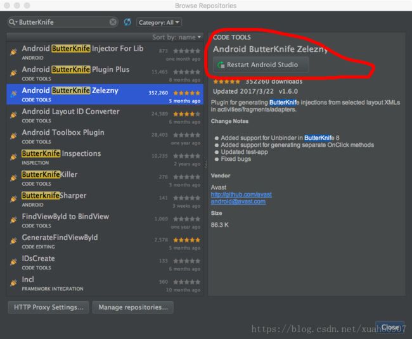The width and height of the screenshot is (412, 339).
Task: Click plugin icon of ButterKnifeKiller
Action: pos(14,178)
